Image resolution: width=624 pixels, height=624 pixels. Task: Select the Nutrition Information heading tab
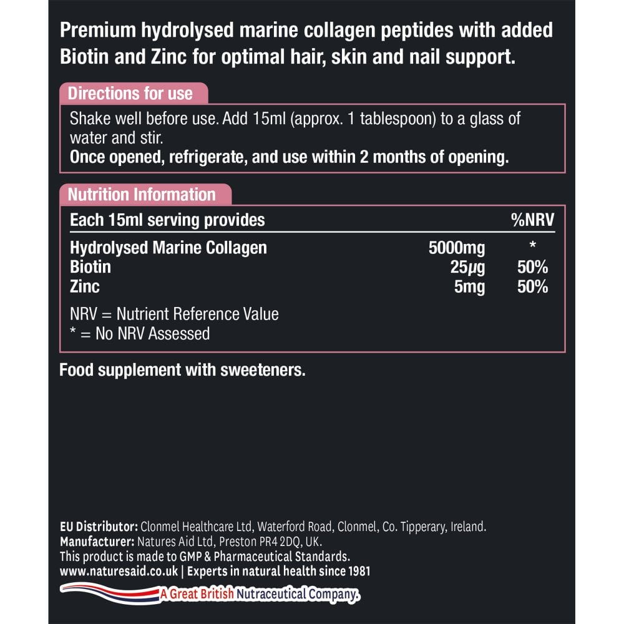click(142, 194)
